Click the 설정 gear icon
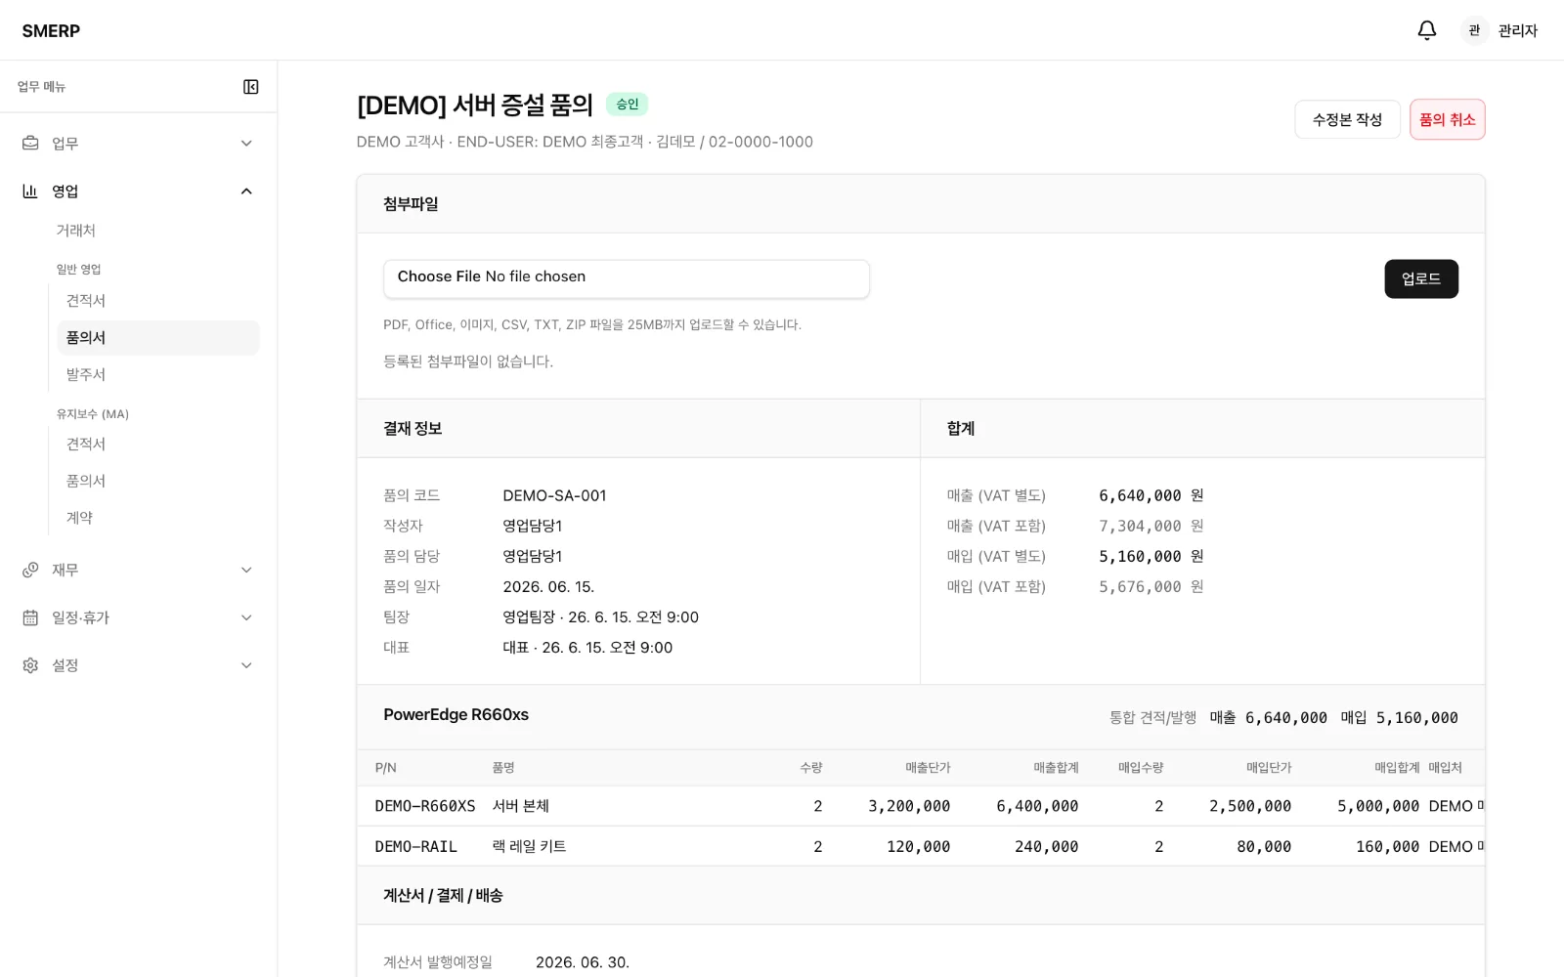This screenshot has width=1564, height=977. click(x=30, y=665)
